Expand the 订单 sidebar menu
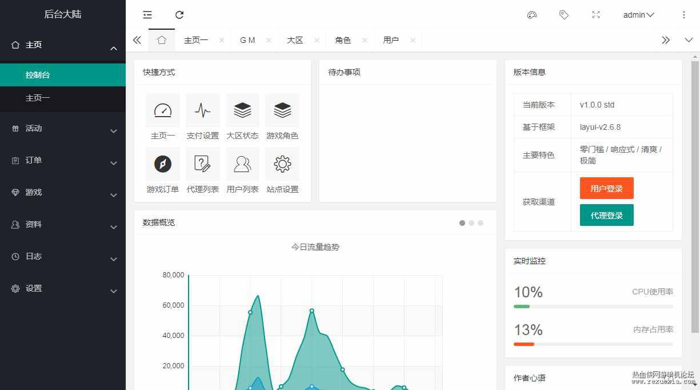 [x=63, y=161]
